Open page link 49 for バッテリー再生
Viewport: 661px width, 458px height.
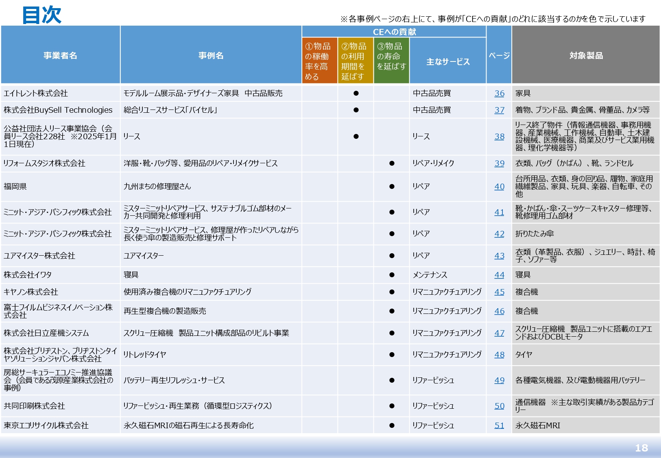(x=499, y=380)
